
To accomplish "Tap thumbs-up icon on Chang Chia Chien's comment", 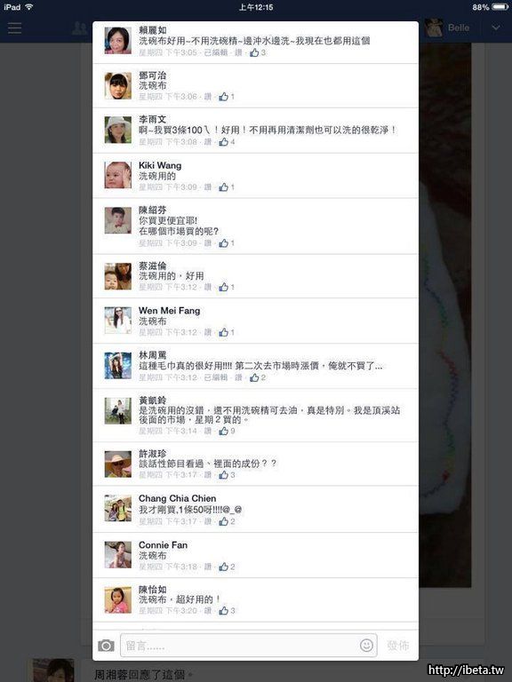I will (x=223, y=521).
